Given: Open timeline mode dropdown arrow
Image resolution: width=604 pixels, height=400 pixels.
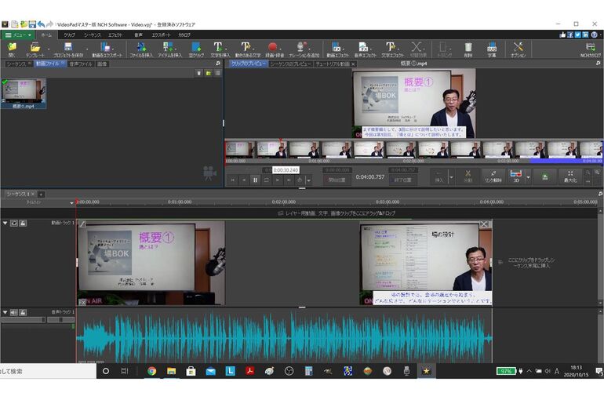Looking at the screenshot, I should pyautogui.click(x=71, y=203).
